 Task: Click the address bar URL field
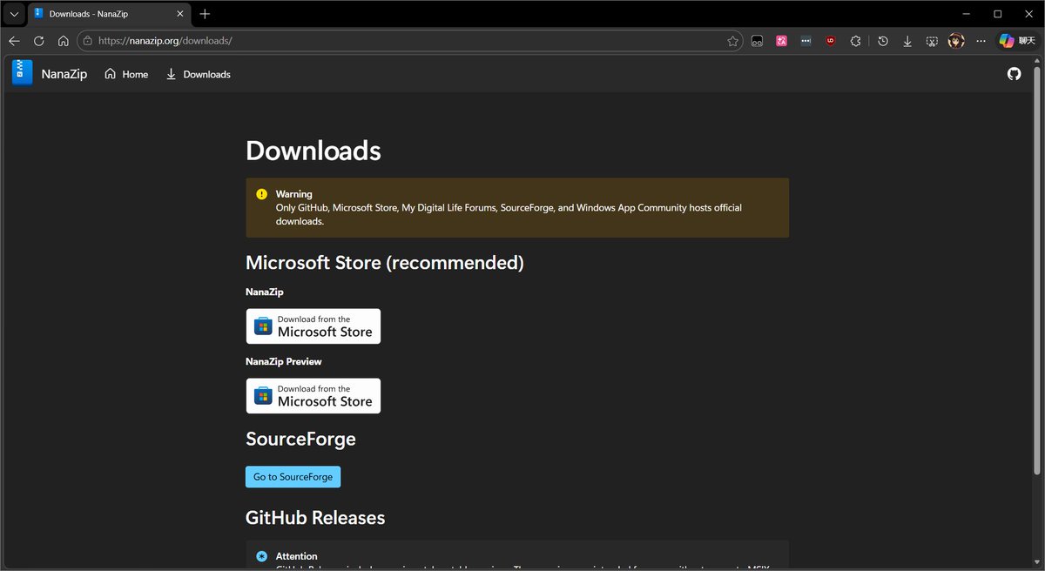tap(409, 41)
